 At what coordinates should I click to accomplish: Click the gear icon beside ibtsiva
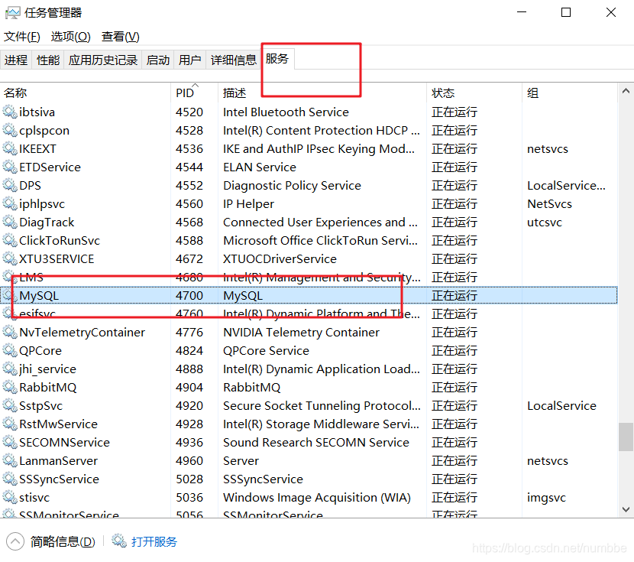click(10, 112)
